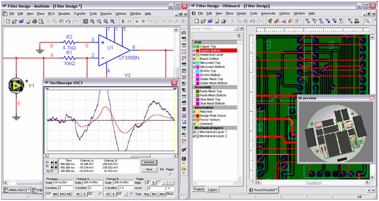Select the Round Routed tab in Ultiboard
The height and width of the screenshot is (201, 379).
coord(263,190)
